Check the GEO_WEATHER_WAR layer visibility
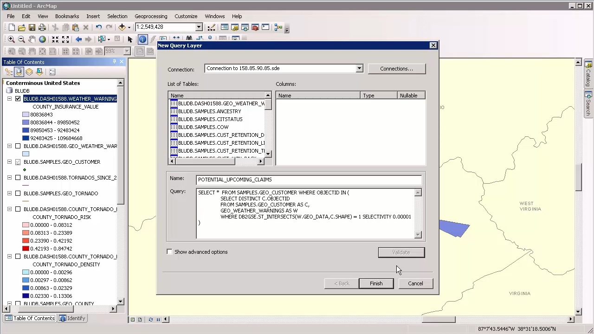The image size is (594, 334). (18, 146)
